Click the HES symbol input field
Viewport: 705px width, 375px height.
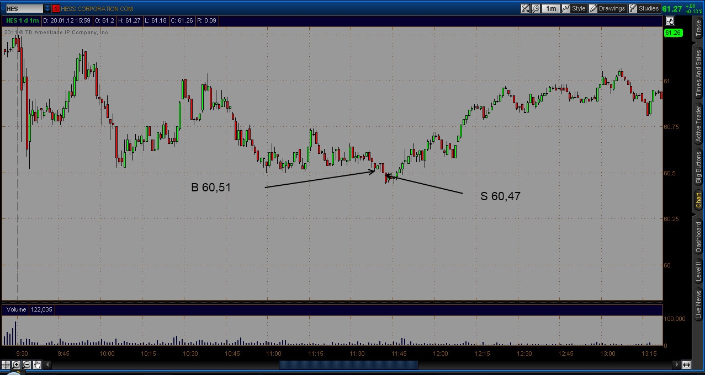click(24, 9)
